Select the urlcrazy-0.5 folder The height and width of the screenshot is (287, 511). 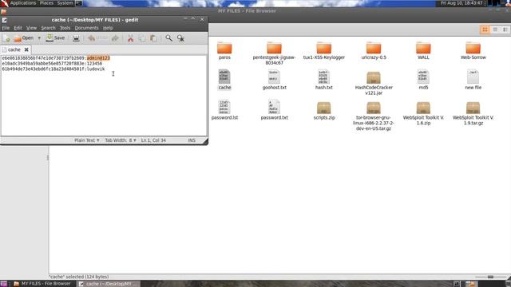click(374, 51)
